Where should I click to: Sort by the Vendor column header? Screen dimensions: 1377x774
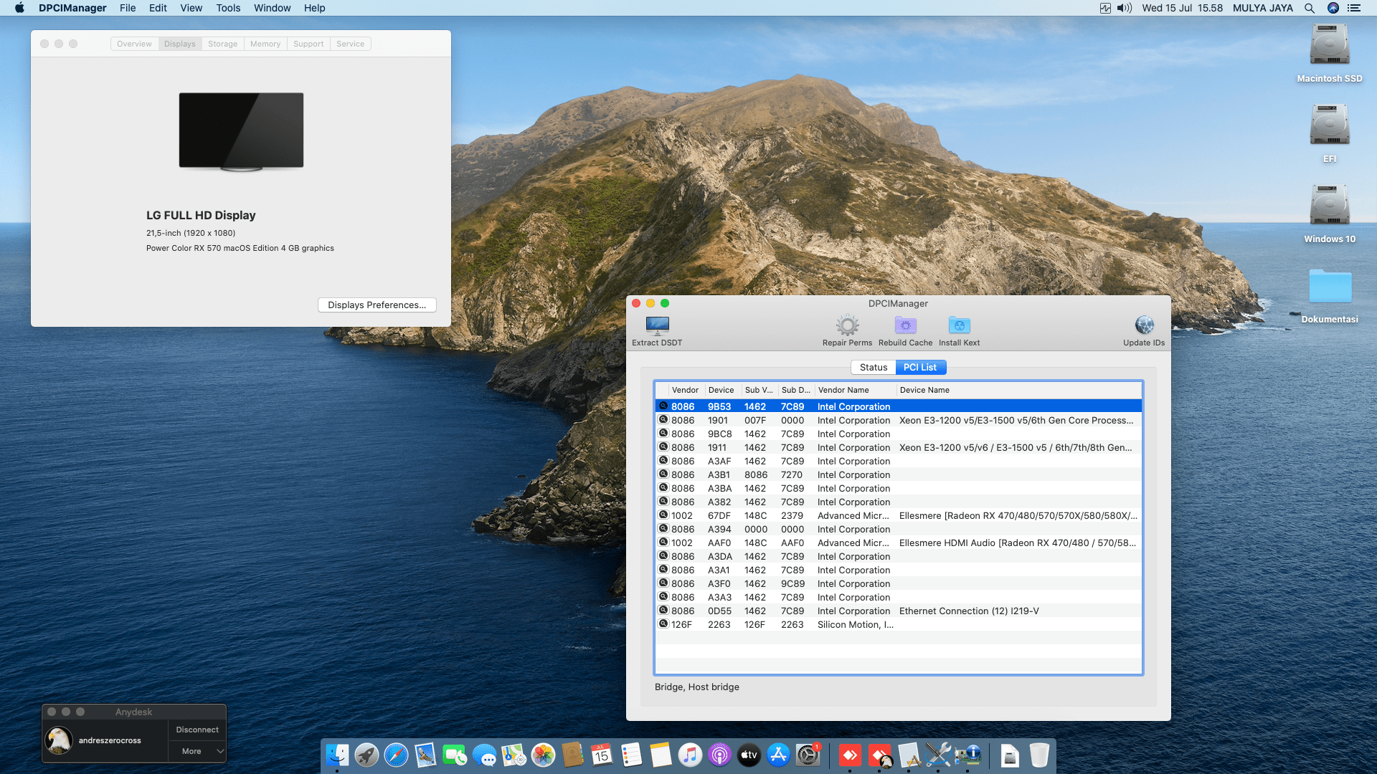[x=685, y=390]
